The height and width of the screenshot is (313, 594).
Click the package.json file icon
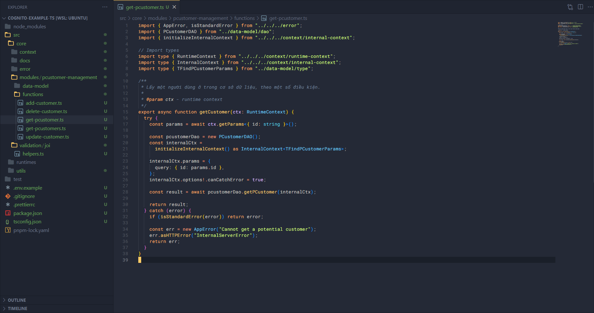pyautogui.click(x=8, y=213)
